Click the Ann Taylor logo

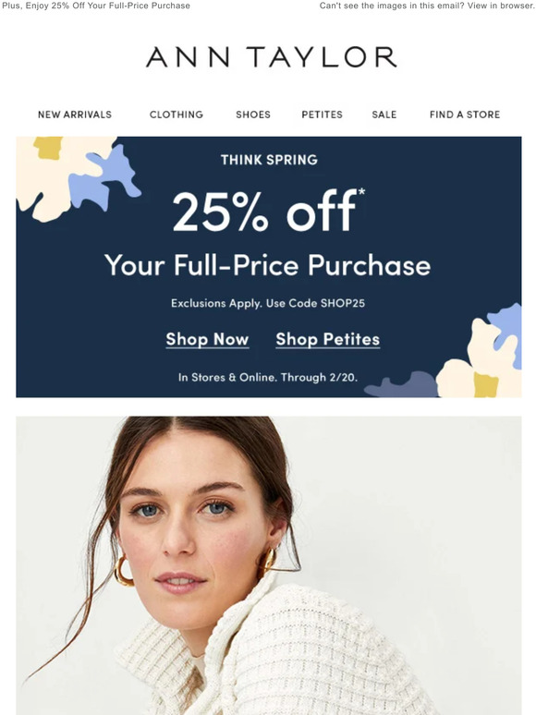coord(271,57)
